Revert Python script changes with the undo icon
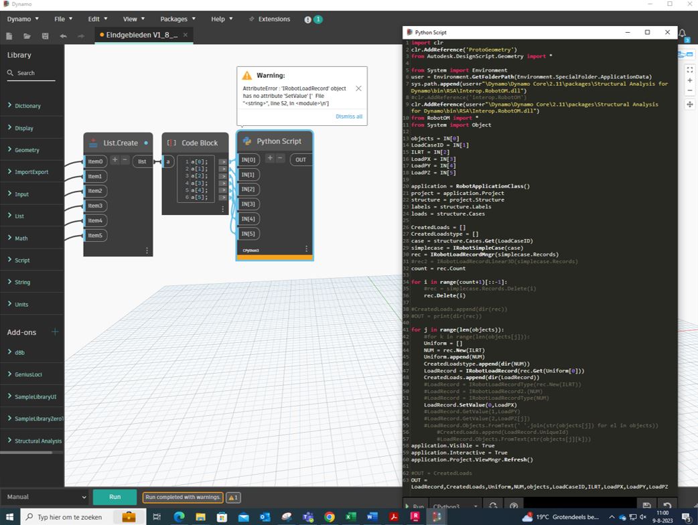This screenshot has width=698, height=525. point(666,506)
